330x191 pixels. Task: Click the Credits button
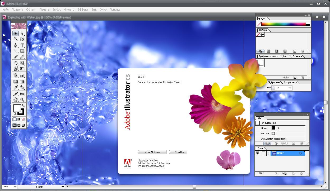coord(178,152)
